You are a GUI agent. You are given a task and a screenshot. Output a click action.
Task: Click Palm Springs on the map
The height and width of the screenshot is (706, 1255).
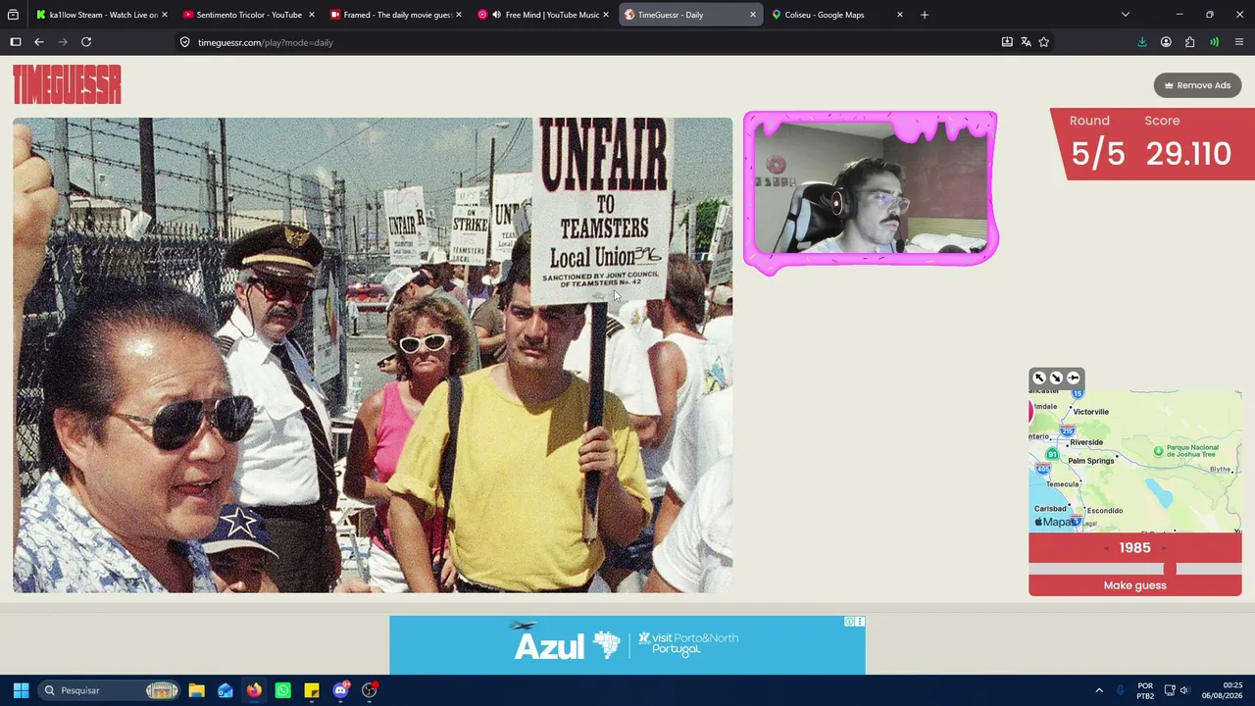click(1091, 461)
